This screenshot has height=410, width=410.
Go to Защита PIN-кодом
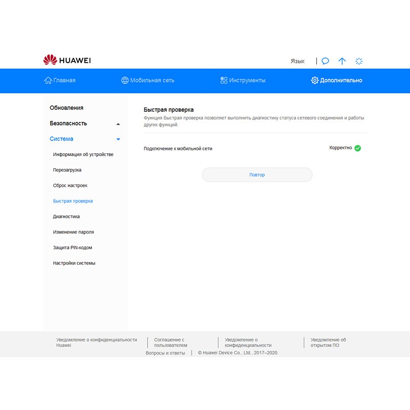(72, 248)
